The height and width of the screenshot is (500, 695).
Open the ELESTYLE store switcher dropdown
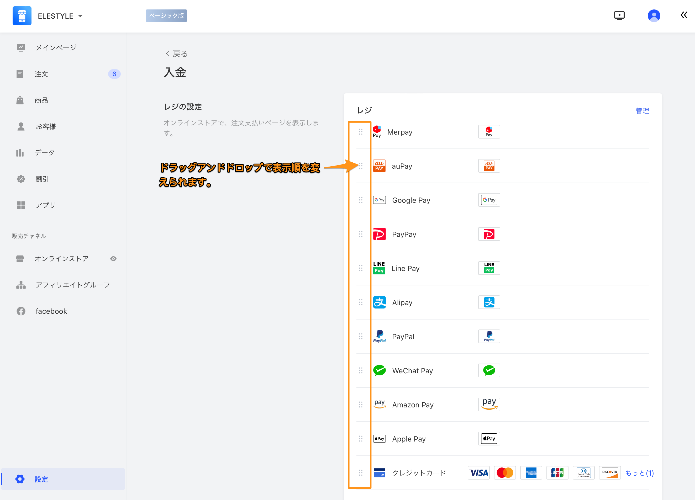coord(80,16)
